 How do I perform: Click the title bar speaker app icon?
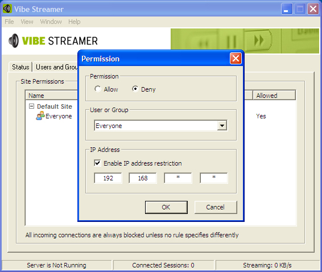(7, 9)
